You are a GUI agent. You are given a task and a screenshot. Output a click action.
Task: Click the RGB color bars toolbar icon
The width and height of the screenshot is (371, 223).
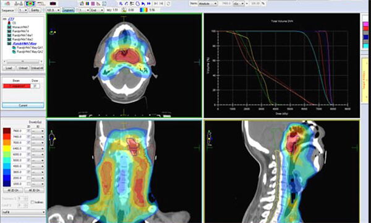point(87,3)
